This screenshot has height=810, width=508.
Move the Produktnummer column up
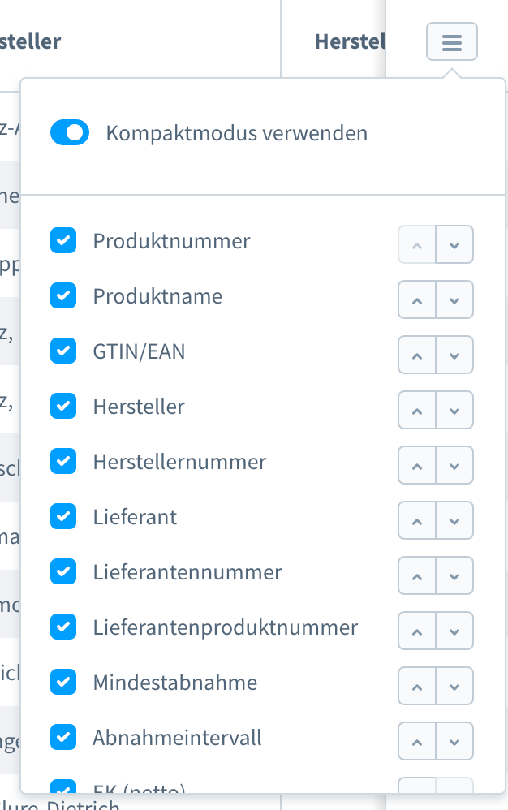416,243
